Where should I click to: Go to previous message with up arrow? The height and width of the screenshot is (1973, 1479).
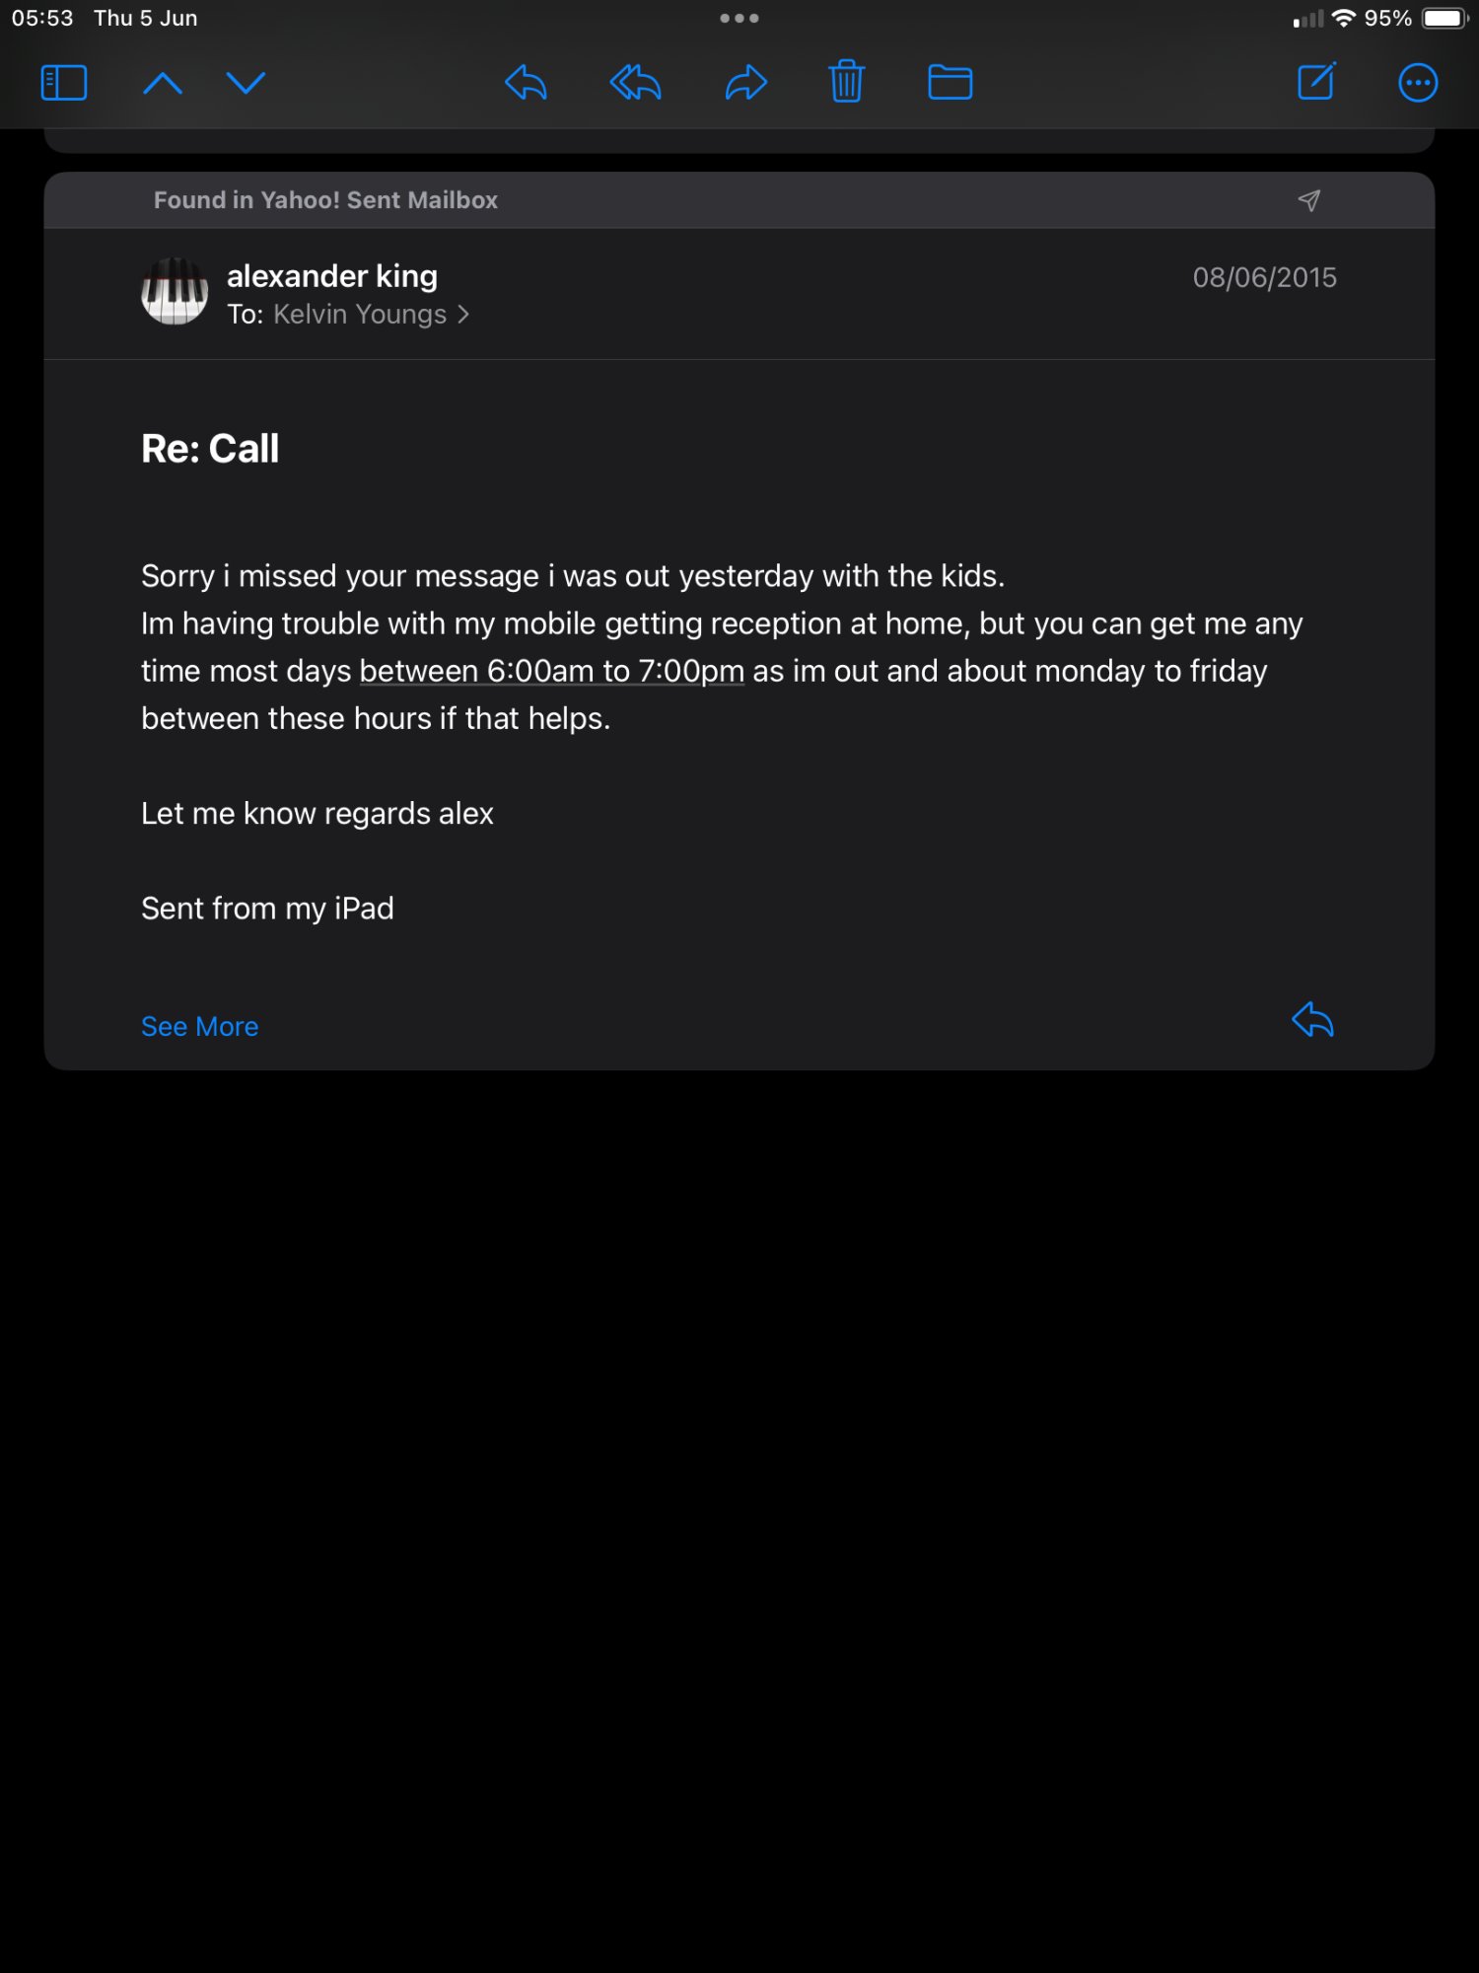pyautogui.click(x=163, y=83)
